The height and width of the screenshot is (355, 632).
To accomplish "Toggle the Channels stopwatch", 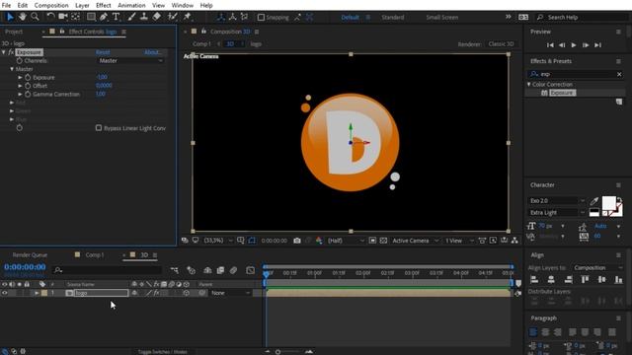I will (x=20, y=61).
